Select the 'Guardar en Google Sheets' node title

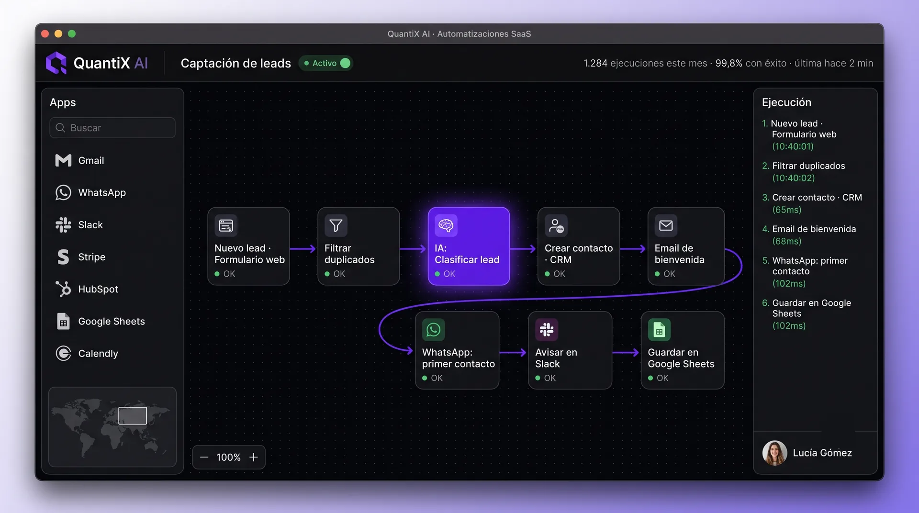tap(681, 358)
